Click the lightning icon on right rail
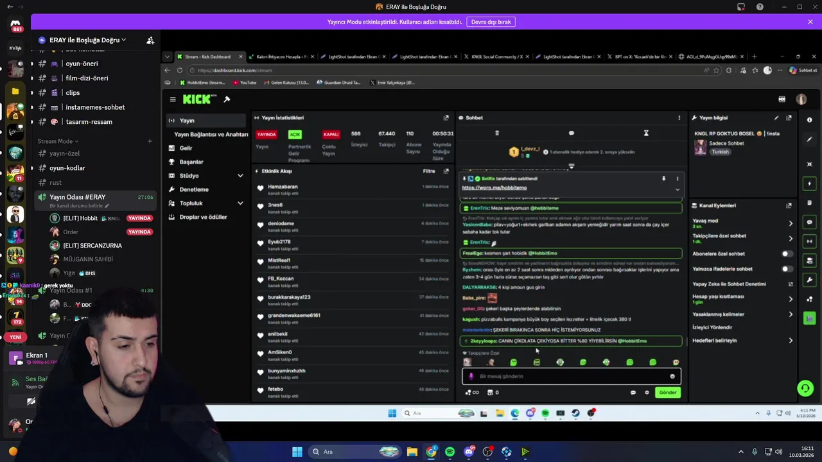822x462 pixels. click(x=809, y=184)
